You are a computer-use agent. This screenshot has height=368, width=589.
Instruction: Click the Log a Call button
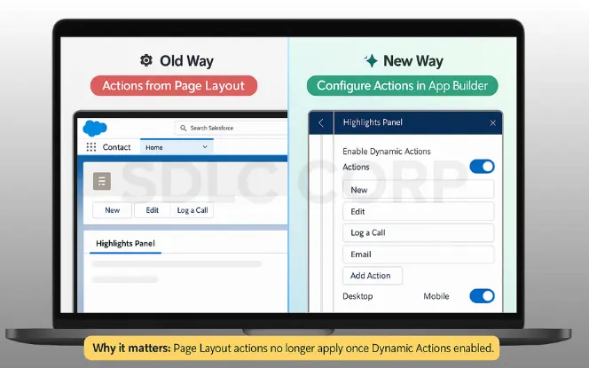tap(192, 210)
